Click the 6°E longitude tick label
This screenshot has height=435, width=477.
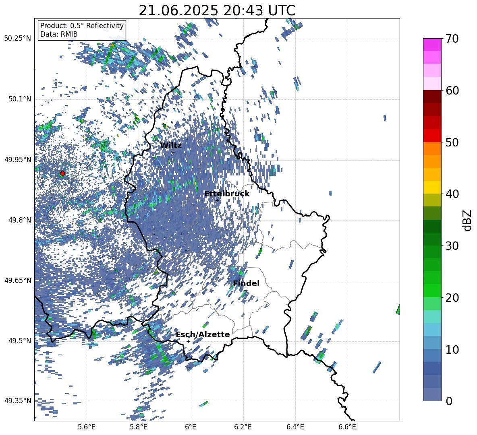(x=191, y=427)
